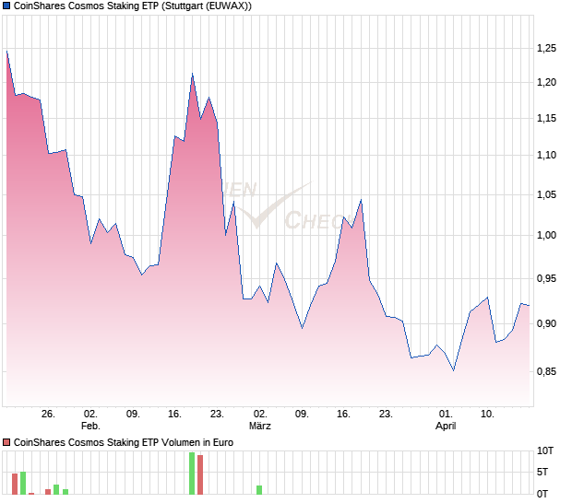Click the volume title CoinShares Cosmos Staking ETP Volumen in Euro
This screenshot has width=572, height=503.
pos(124,442)
